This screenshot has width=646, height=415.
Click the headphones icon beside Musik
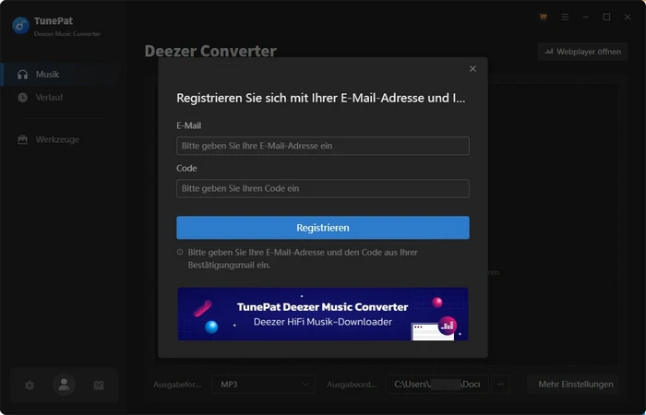pyautogui.click(x=23, y=75)
